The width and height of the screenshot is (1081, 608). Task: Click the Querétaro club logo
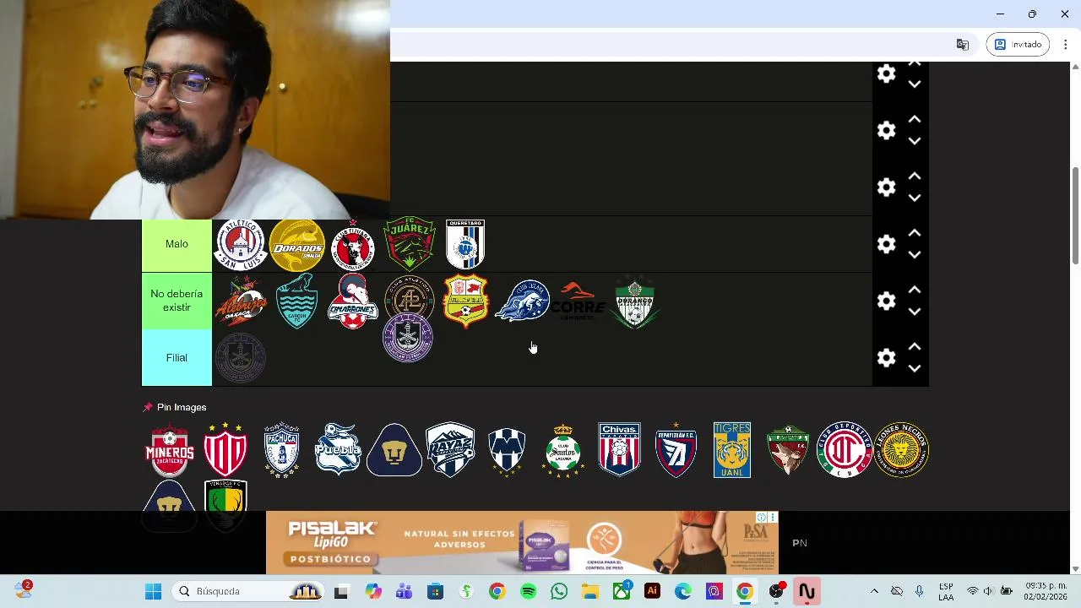pyautogui.click(x=465, y=244)
